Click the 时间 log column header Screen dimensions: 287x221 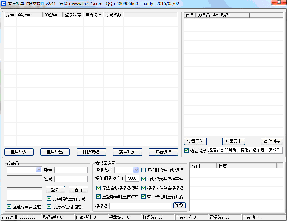point(203,166)
